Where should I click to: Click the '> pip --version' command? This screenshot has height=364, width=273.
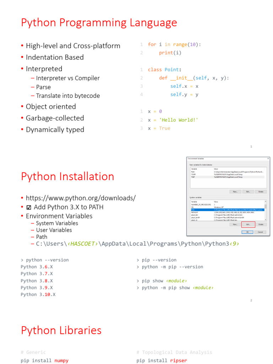coord(157,260)
